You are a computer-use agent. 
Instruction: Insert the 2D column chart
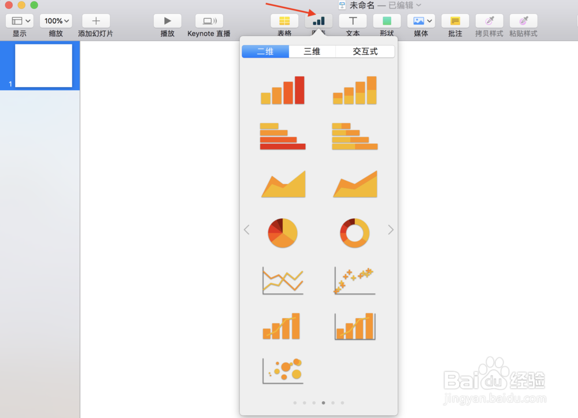click(283, 90)
